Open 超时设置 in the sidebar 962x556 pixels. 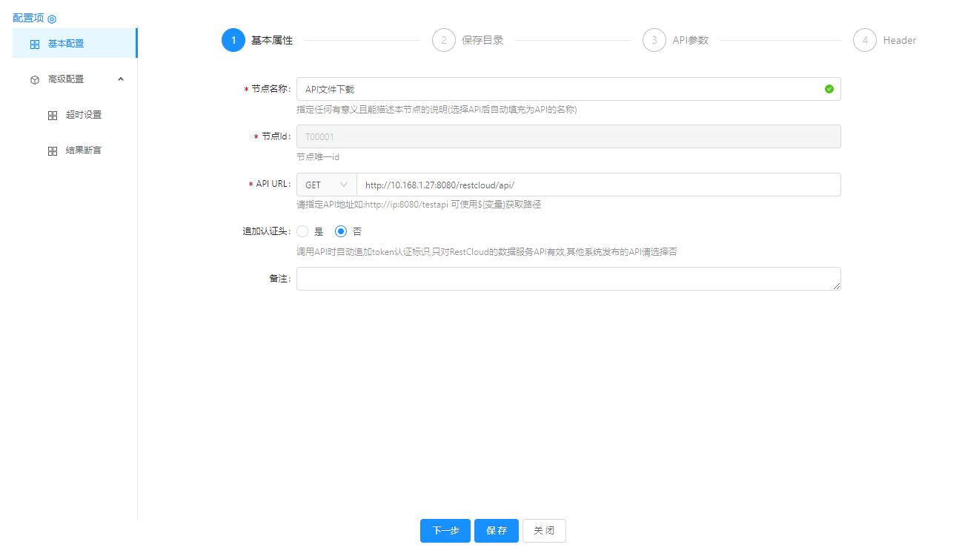click(83, 115)
